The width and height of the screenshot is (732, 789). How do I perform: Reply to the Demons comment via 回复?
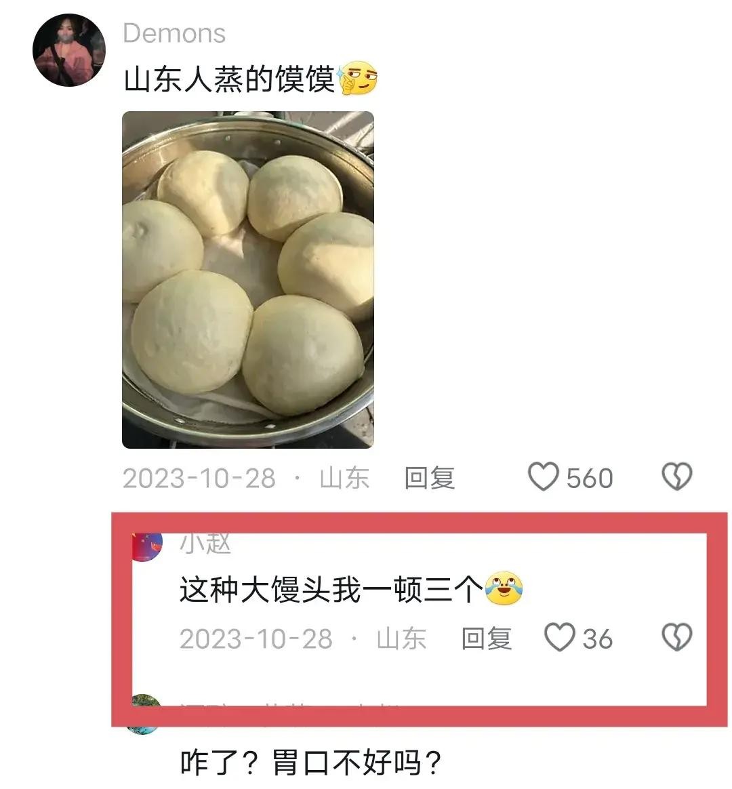click(430, 477)
